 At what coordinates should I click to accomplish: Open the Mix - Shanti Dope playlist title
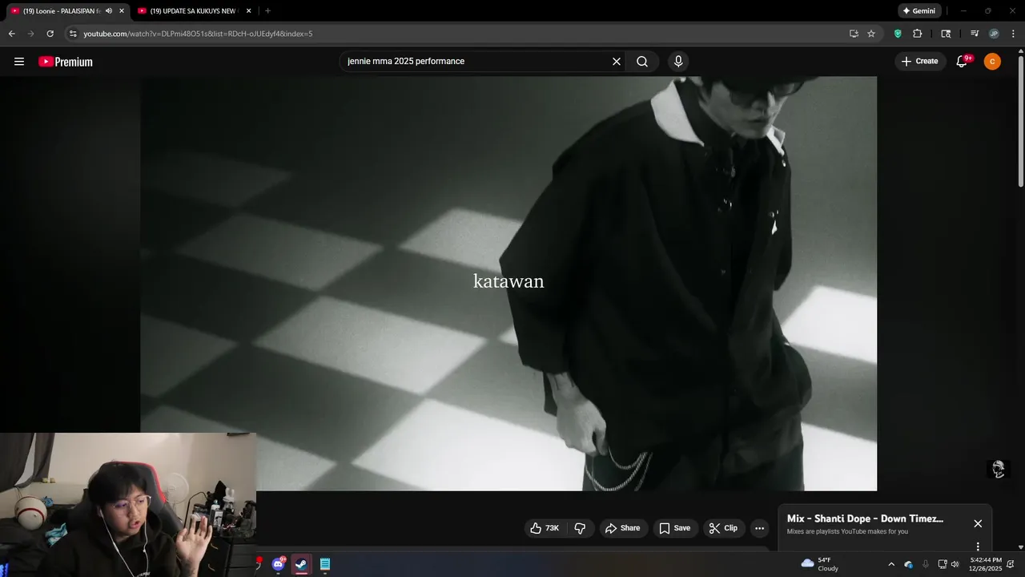click(865, 518)
